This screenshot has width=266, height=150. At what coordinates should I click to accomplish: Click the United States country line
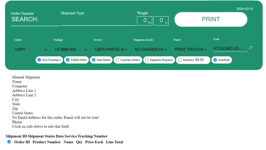(23, 113)
